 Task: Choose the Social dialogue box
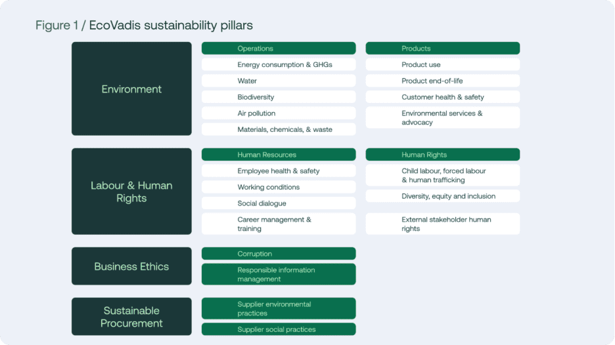click(x=278, y=203)
